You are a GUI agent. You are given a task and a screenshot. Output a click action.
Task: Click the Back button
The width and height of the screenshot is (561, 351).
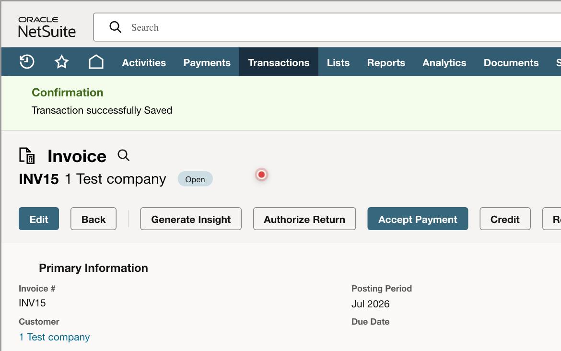(93, 219)
